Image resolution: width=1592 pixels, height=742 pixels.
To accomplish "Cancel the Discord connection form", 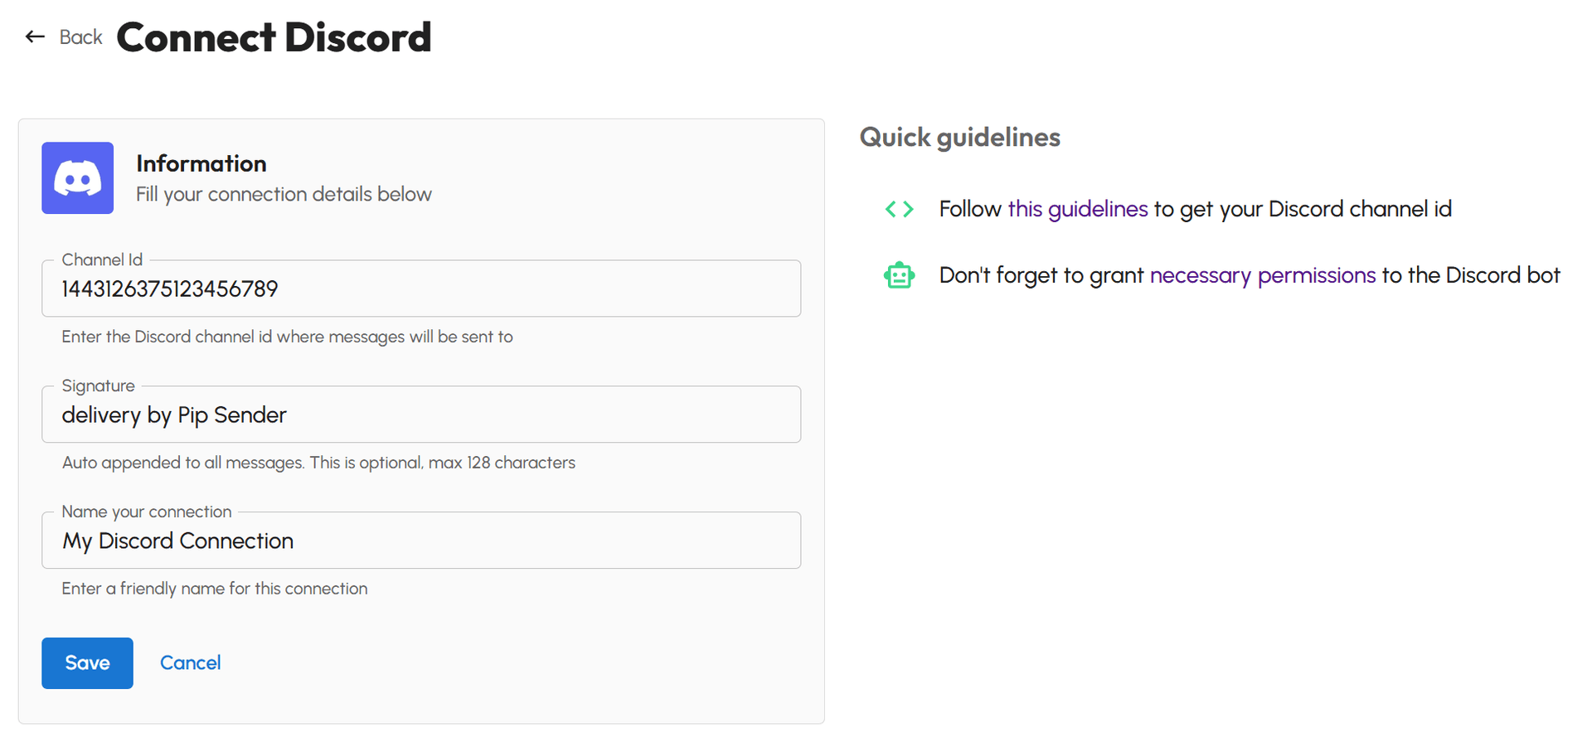I will pos(190,662).
